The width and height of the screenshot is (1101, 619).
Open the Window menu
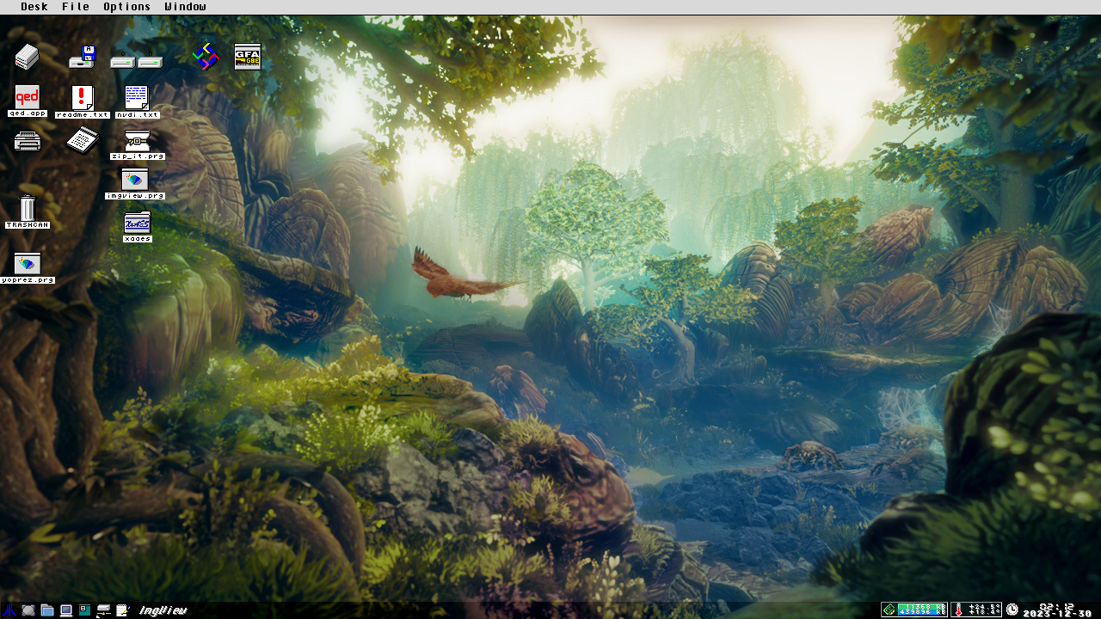[x=186, y=7]
